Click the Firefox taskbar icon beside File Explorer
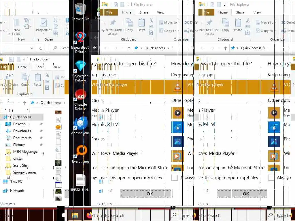Screen dimensions: 295x221 click(89, 215)
